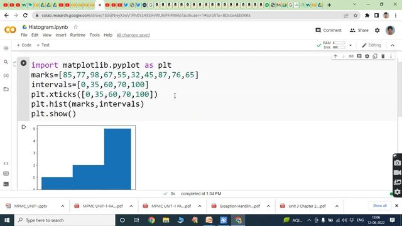The image size is (402, 226).
Task: Open the variables {x} panel
Action: (6, 75)
